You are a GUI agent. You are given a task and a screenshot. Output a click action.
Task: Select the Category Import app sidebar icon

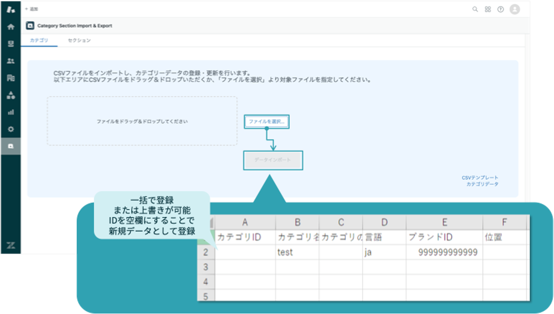(x=10, y=146)
